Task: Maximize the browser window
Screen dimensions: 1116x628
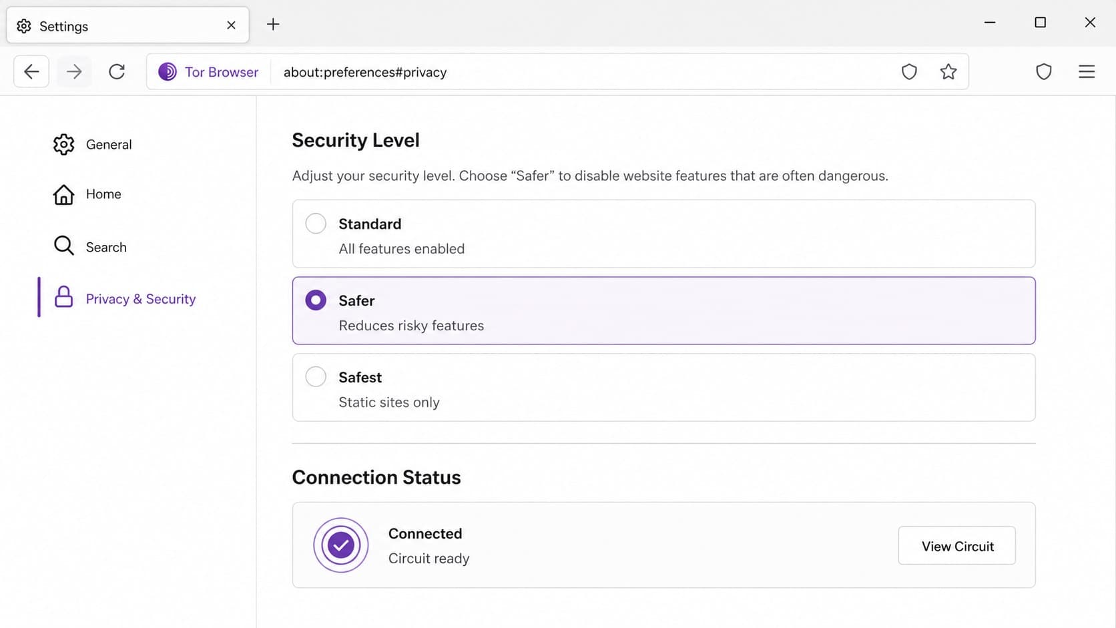Action: click(1040, 22)
